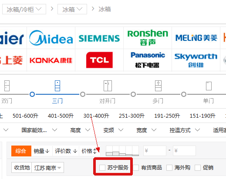This screenshot has width=226, height=179.
Task: Open the 江苏南京 delivery location dropdown
Action: coord(47,168)
